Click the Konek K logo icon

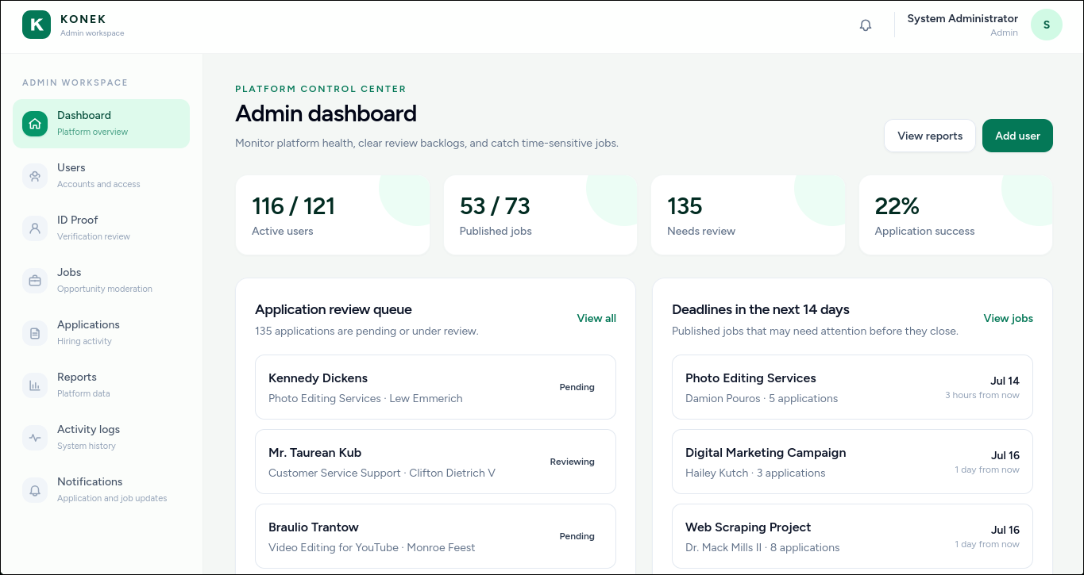36,25
